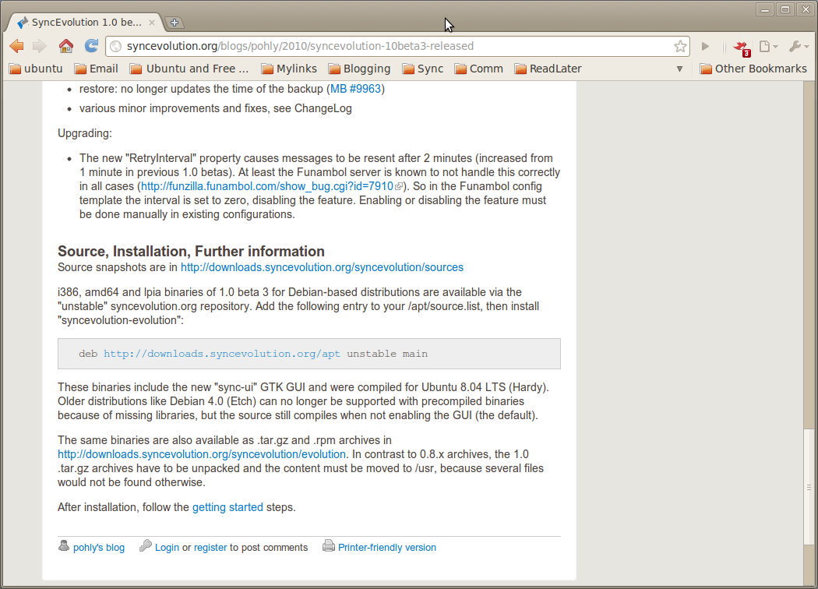Close the SyncEvolution 1.0 be... tab
Image resolution: width=818 pixels, height=589 pixels.
click(x=151, y=23)
